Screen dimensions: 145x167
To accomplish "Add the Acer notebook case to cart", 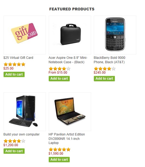I will tap(59, 79).
